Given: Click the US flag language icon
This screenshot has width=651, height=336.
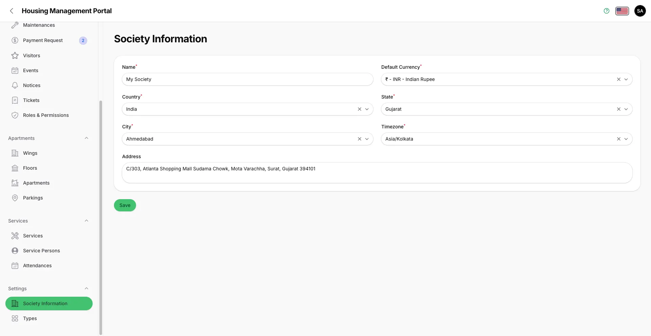Looking at the screenshot, I should click(x=622, y=11).
